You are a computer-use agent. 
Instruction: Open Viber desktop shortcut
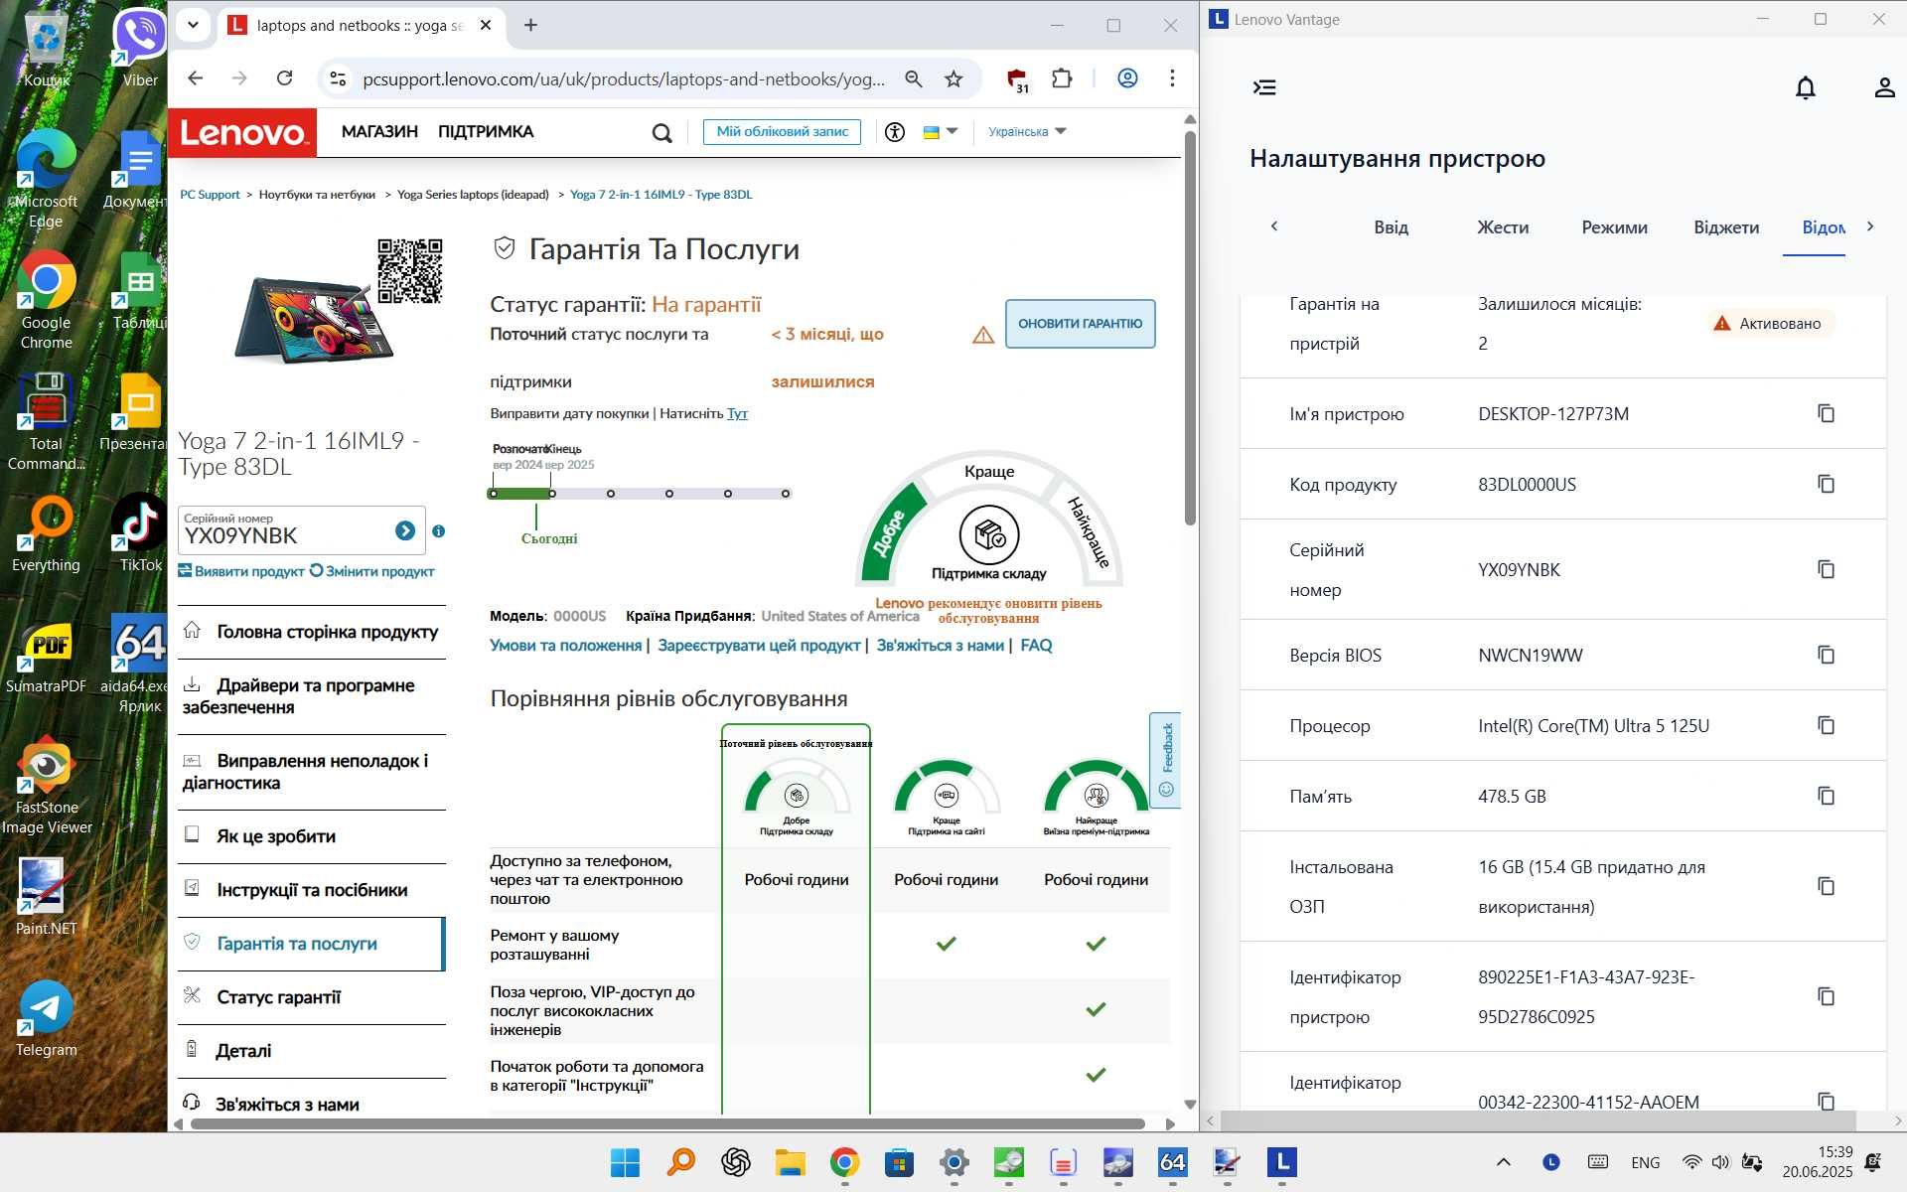click(x=140, y=48)
